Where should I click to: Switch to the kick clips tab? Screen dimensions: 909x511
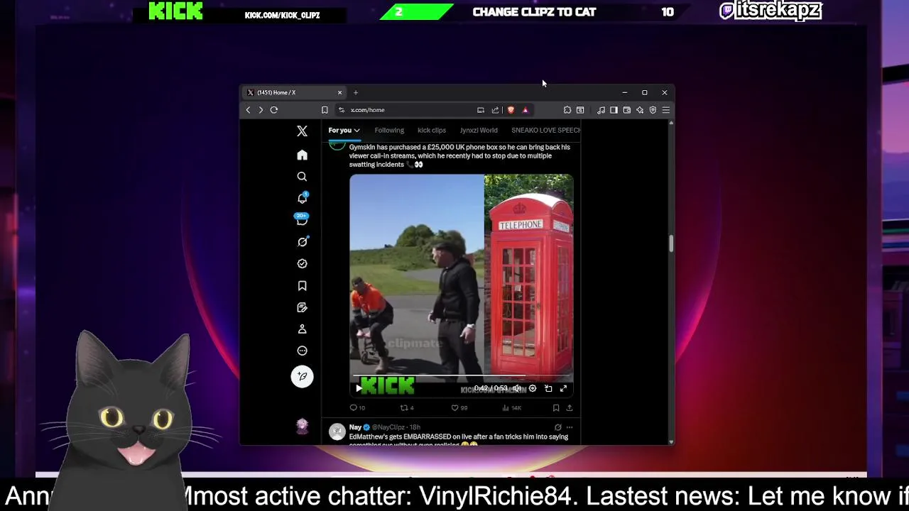[x=432, y=131]
